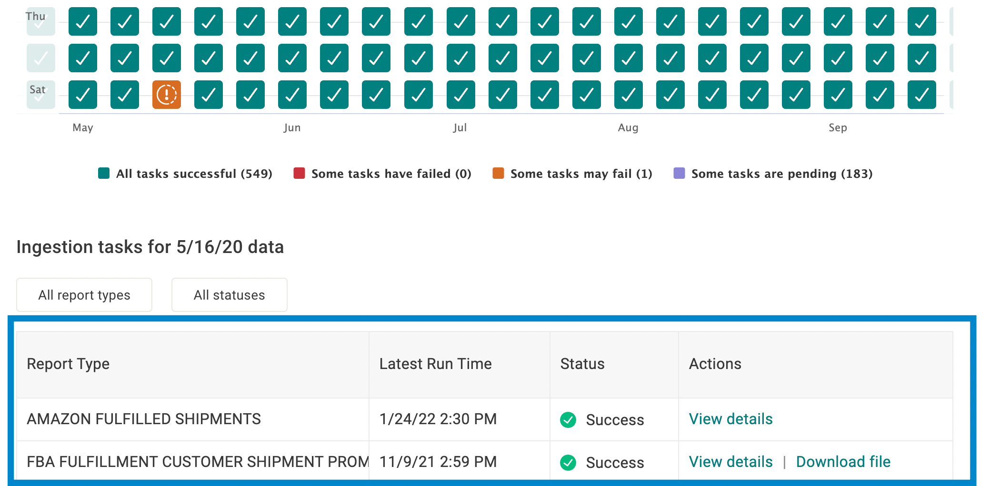Viewport: 1000px width, 486px height.
Task: Click the Status column header
Action: (614, 364)
